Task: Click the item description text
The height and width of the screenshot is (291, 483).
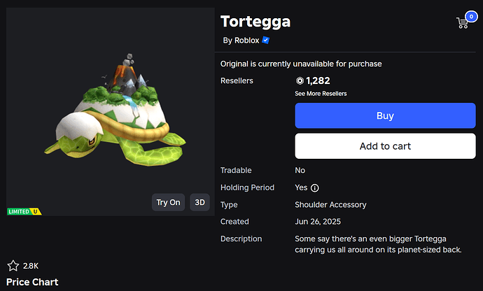Action: click(x=379, y=244)
